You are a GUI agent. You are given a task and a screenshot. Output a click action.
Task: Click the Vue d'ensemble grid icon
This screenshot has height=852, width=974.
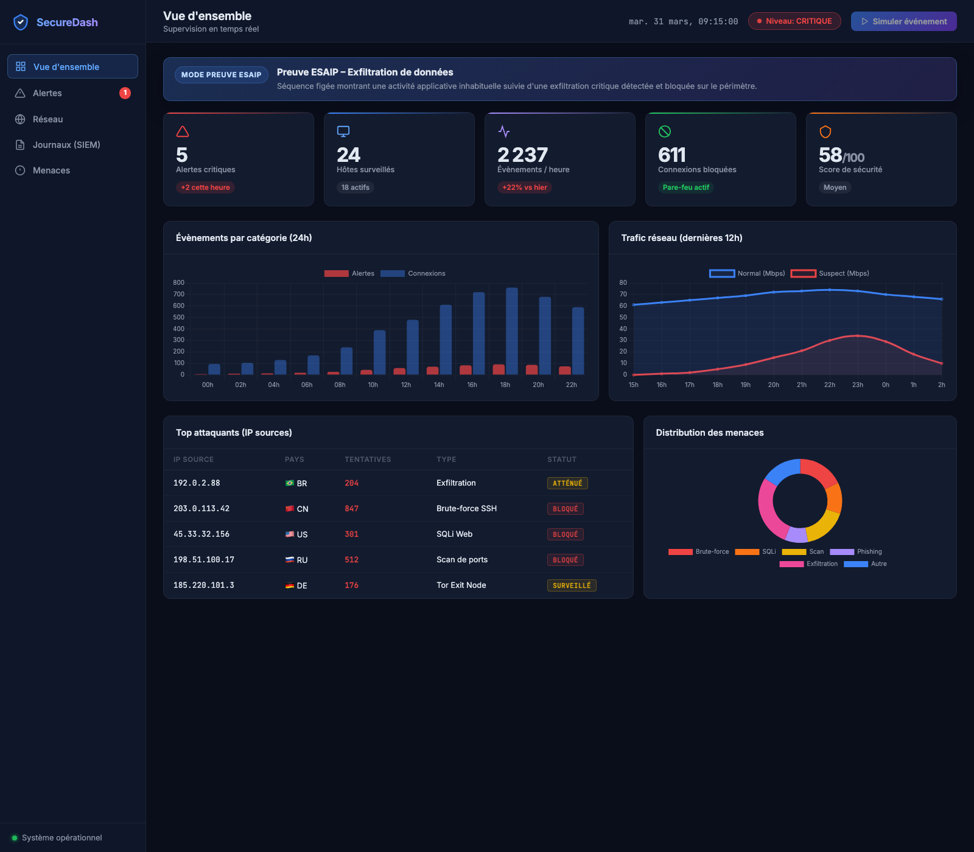(21, 66)
